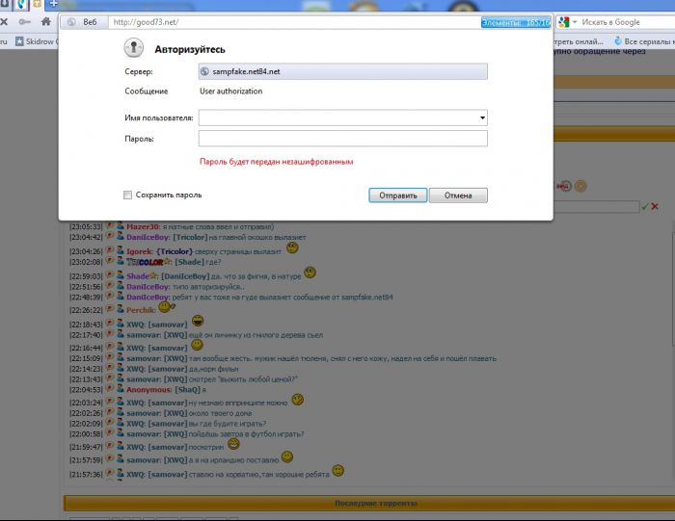The height and width of the screenshot is (521, 675).
Task: Focus the Пароль input field
Action: click(342, 139)
